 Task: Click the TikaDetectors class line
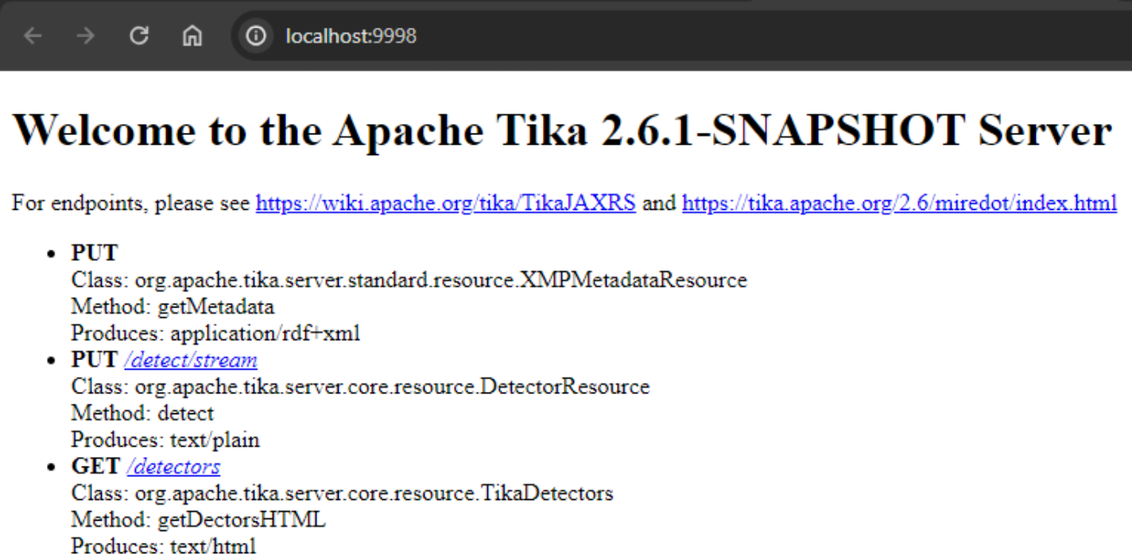[x=342, y=494]
